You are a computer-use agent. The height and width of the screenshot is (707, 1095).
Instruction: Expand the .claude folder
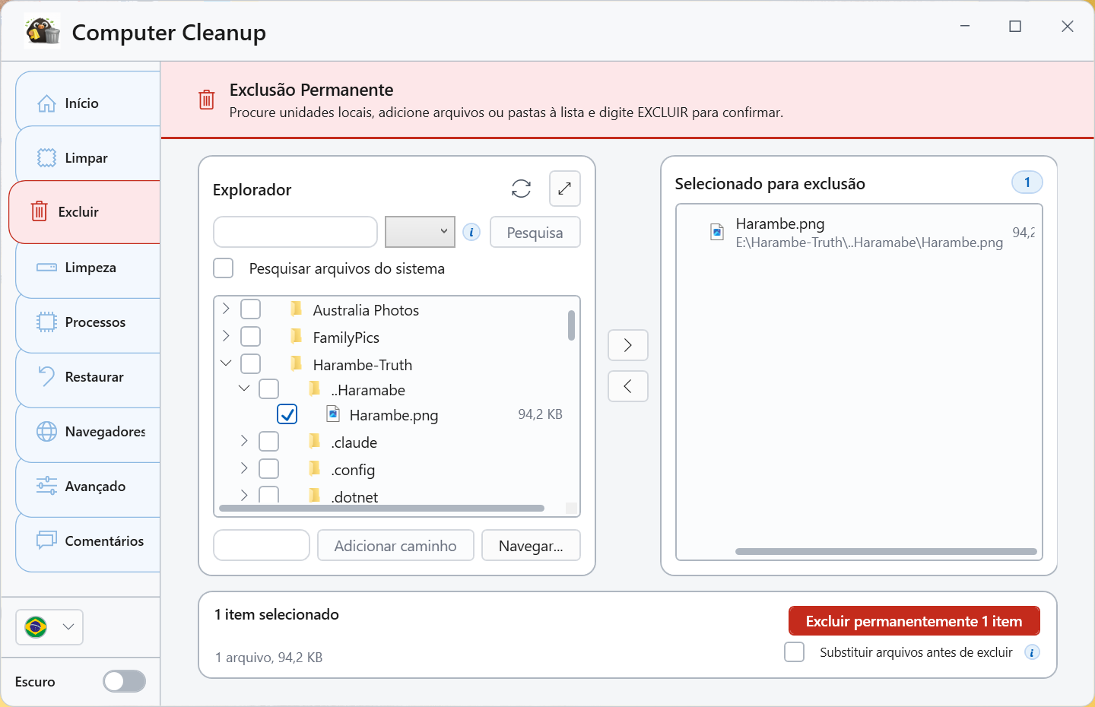pos(244,441)
